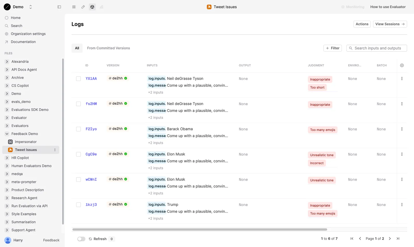Select checkbox for log YX1AA

78,79
